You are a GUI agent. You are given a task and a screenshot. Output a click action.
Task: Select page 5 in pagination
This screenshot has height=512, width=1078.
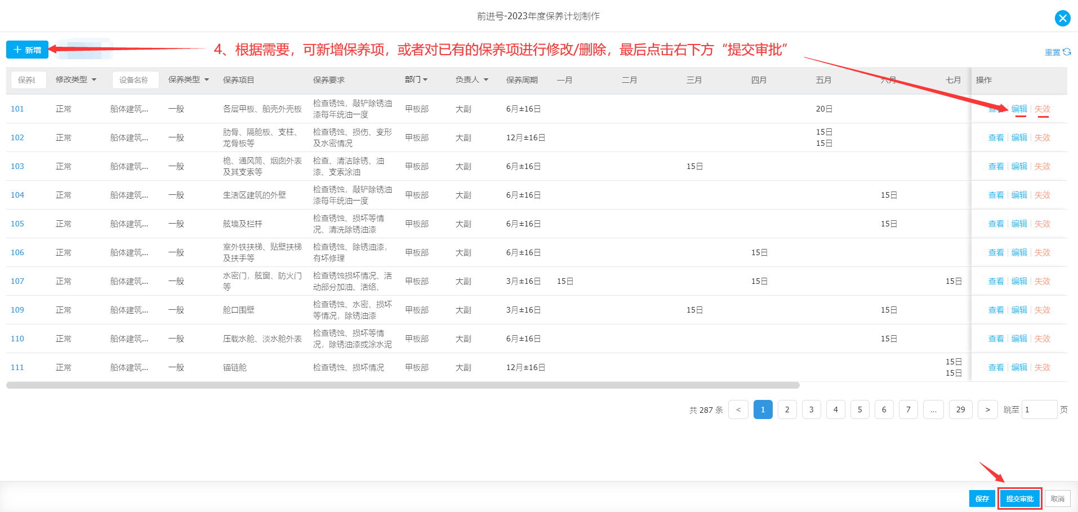860,409
